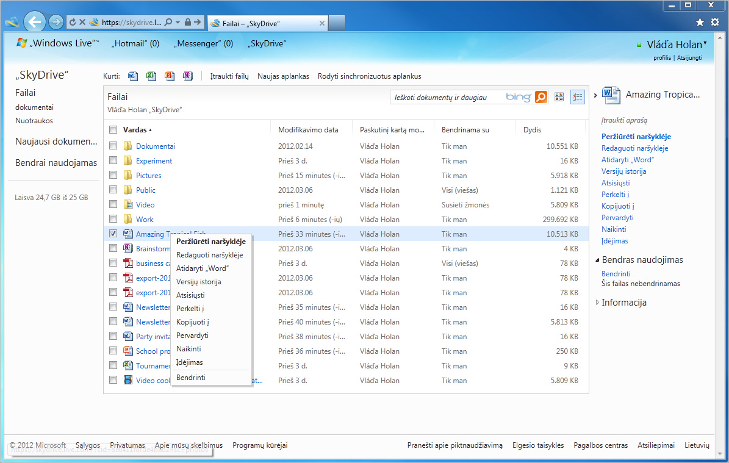Click the Brainstorm OneNote file icon
Image resolution: width=729 pixels, height=463 pixels.
click(128, 248)
